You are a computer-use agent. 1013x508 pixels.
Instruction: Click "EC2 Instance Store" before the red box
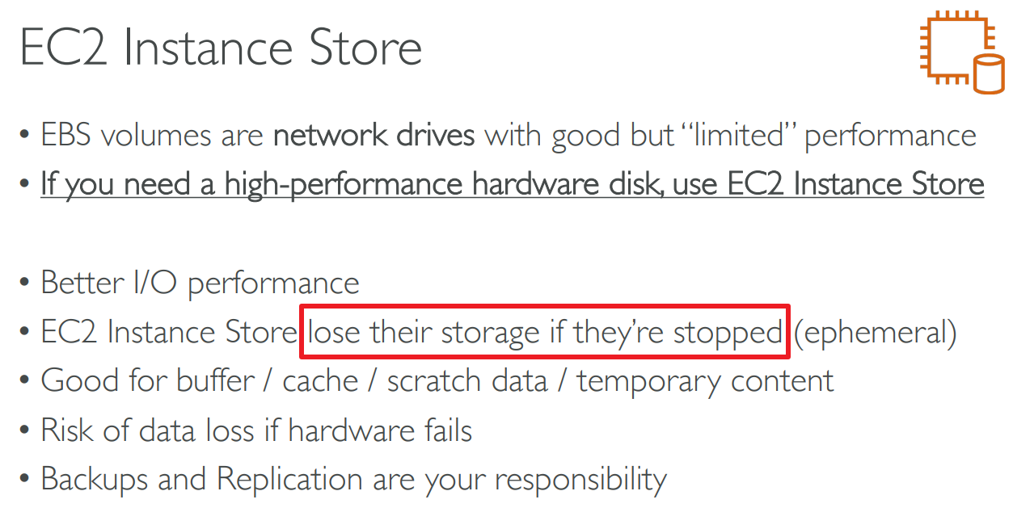click(169, 333)
